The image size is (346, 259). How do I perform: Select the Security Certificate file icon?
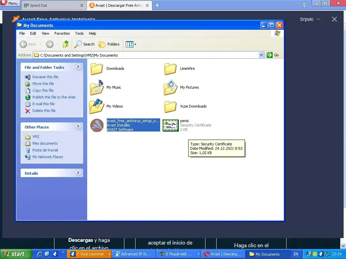170,125
